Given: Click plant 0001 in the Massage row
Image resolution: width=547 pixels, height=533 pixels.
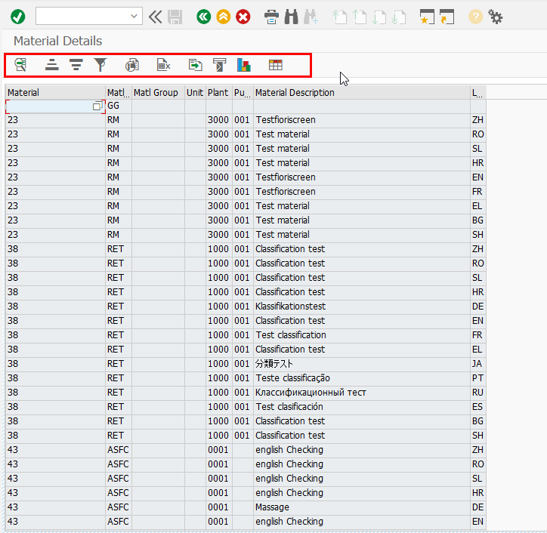Looking at the screenshot, I should pos(218,507).
